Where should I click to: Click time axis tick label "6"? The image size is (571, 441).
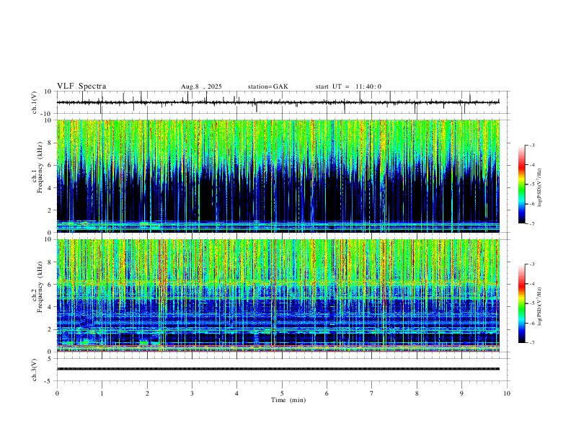[x=327, y=393]
